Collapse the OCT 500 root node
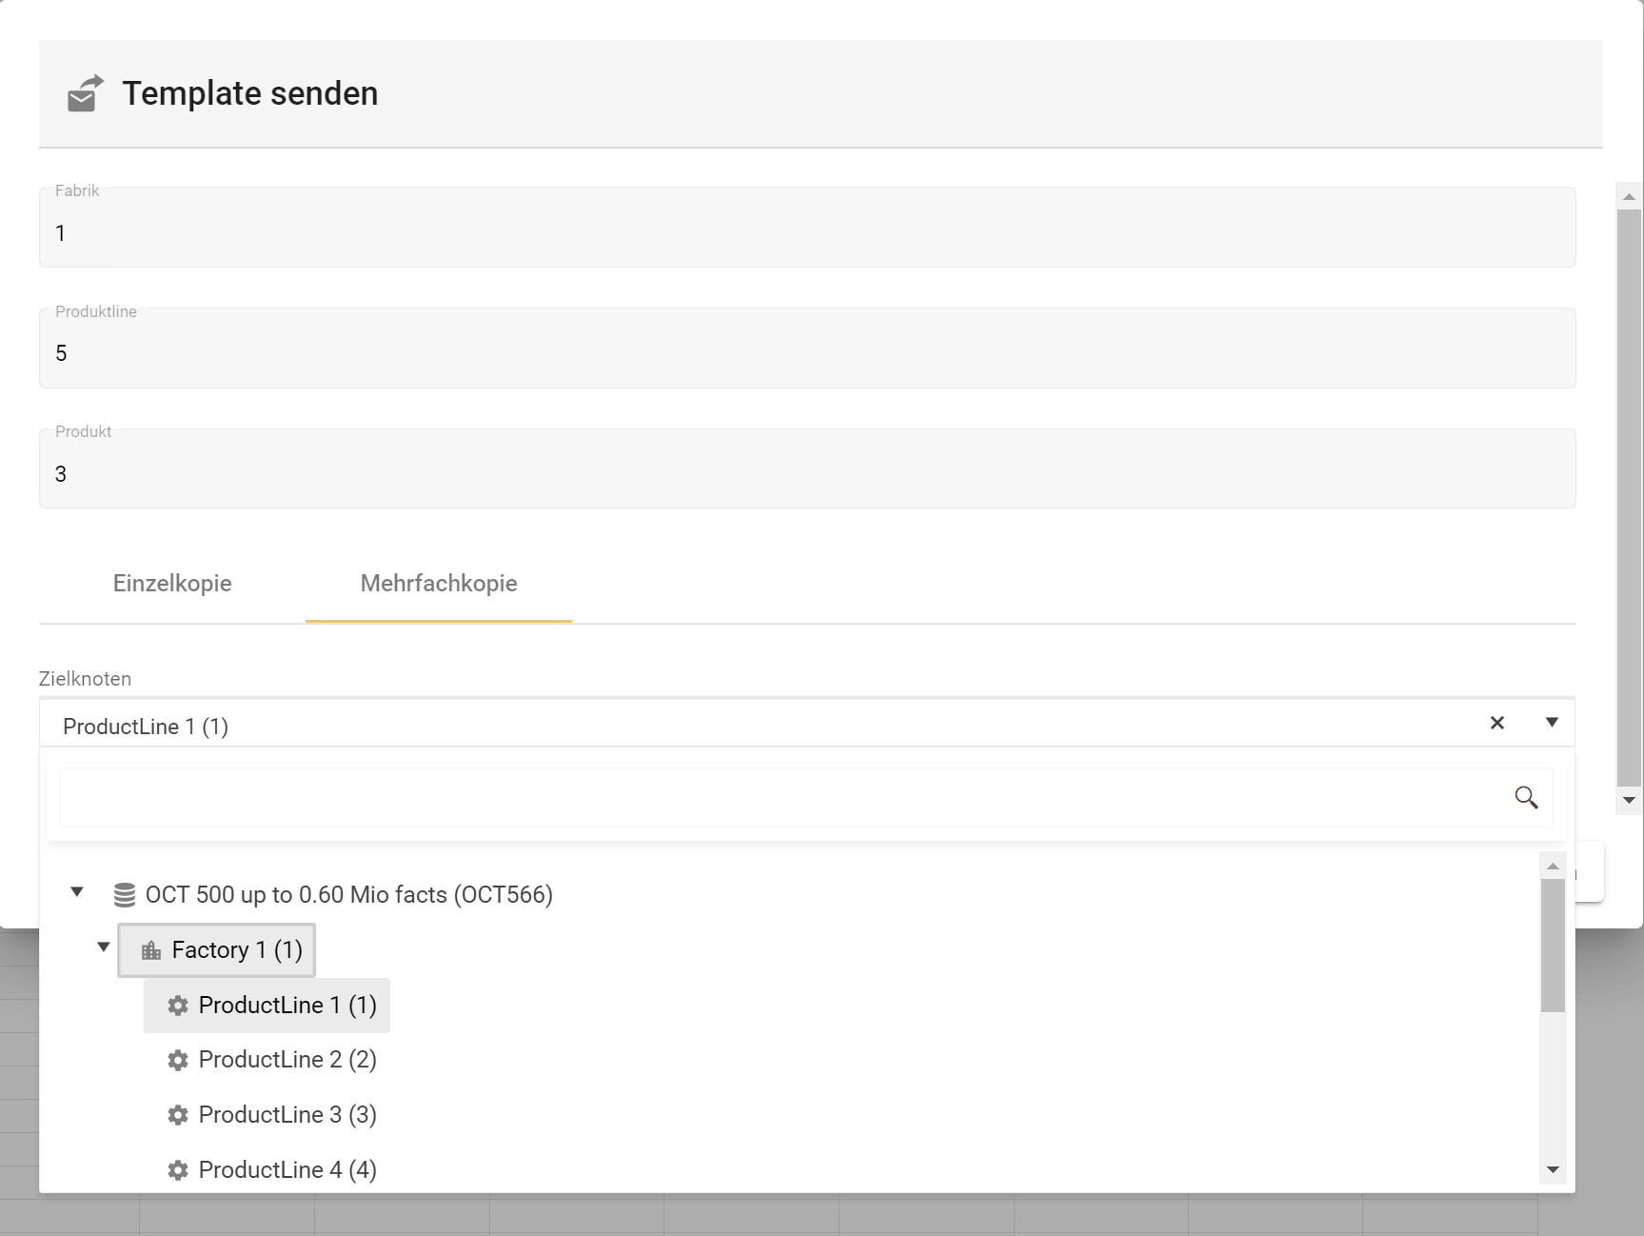Image resolution: width=1644 pixels, height=1236 pixels. coord(77,892)
